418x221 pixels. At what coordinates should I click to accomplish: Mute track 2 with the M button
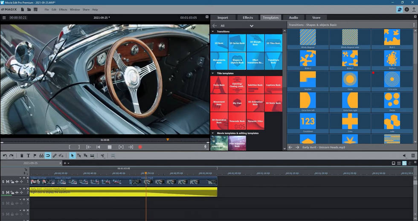(8, 192)
